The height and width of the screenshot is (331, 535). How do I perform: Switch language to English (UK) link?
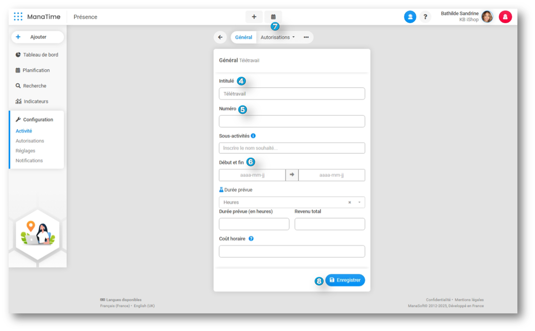coord(144,306)
